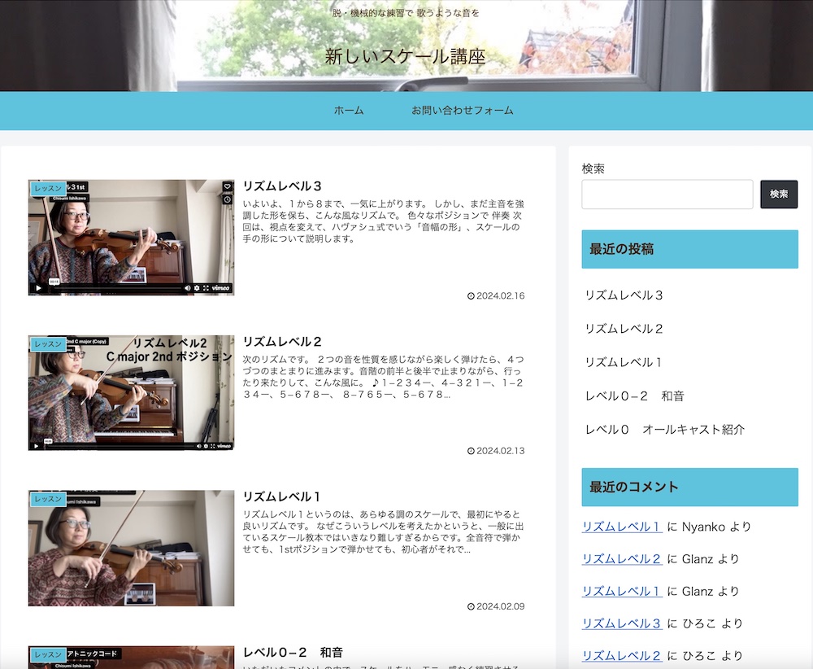Click the Vimeo logo on the リズムレベル2 player

pos(224,444)
